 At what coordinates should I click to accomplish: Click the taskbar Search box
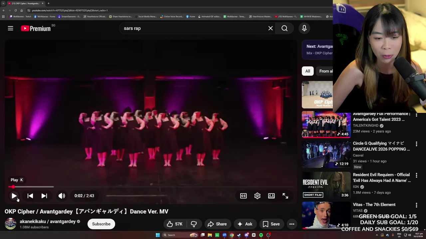180,235
